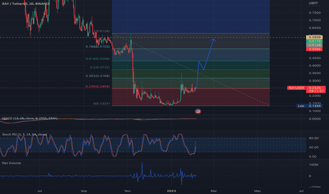The height and width of the screenshot is (194, 329).
Task: Click the Fibonacci 0.618(0.4298) level label
Action: (97, 59)
